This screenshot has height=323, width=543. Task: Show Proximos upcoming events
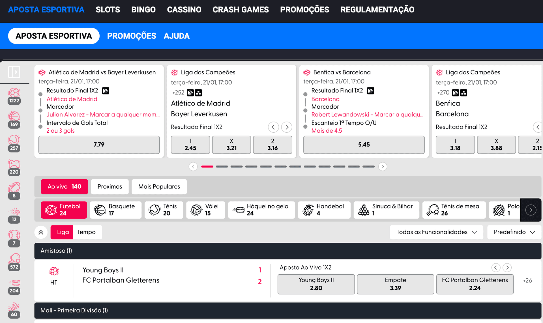tap(110, 187)
